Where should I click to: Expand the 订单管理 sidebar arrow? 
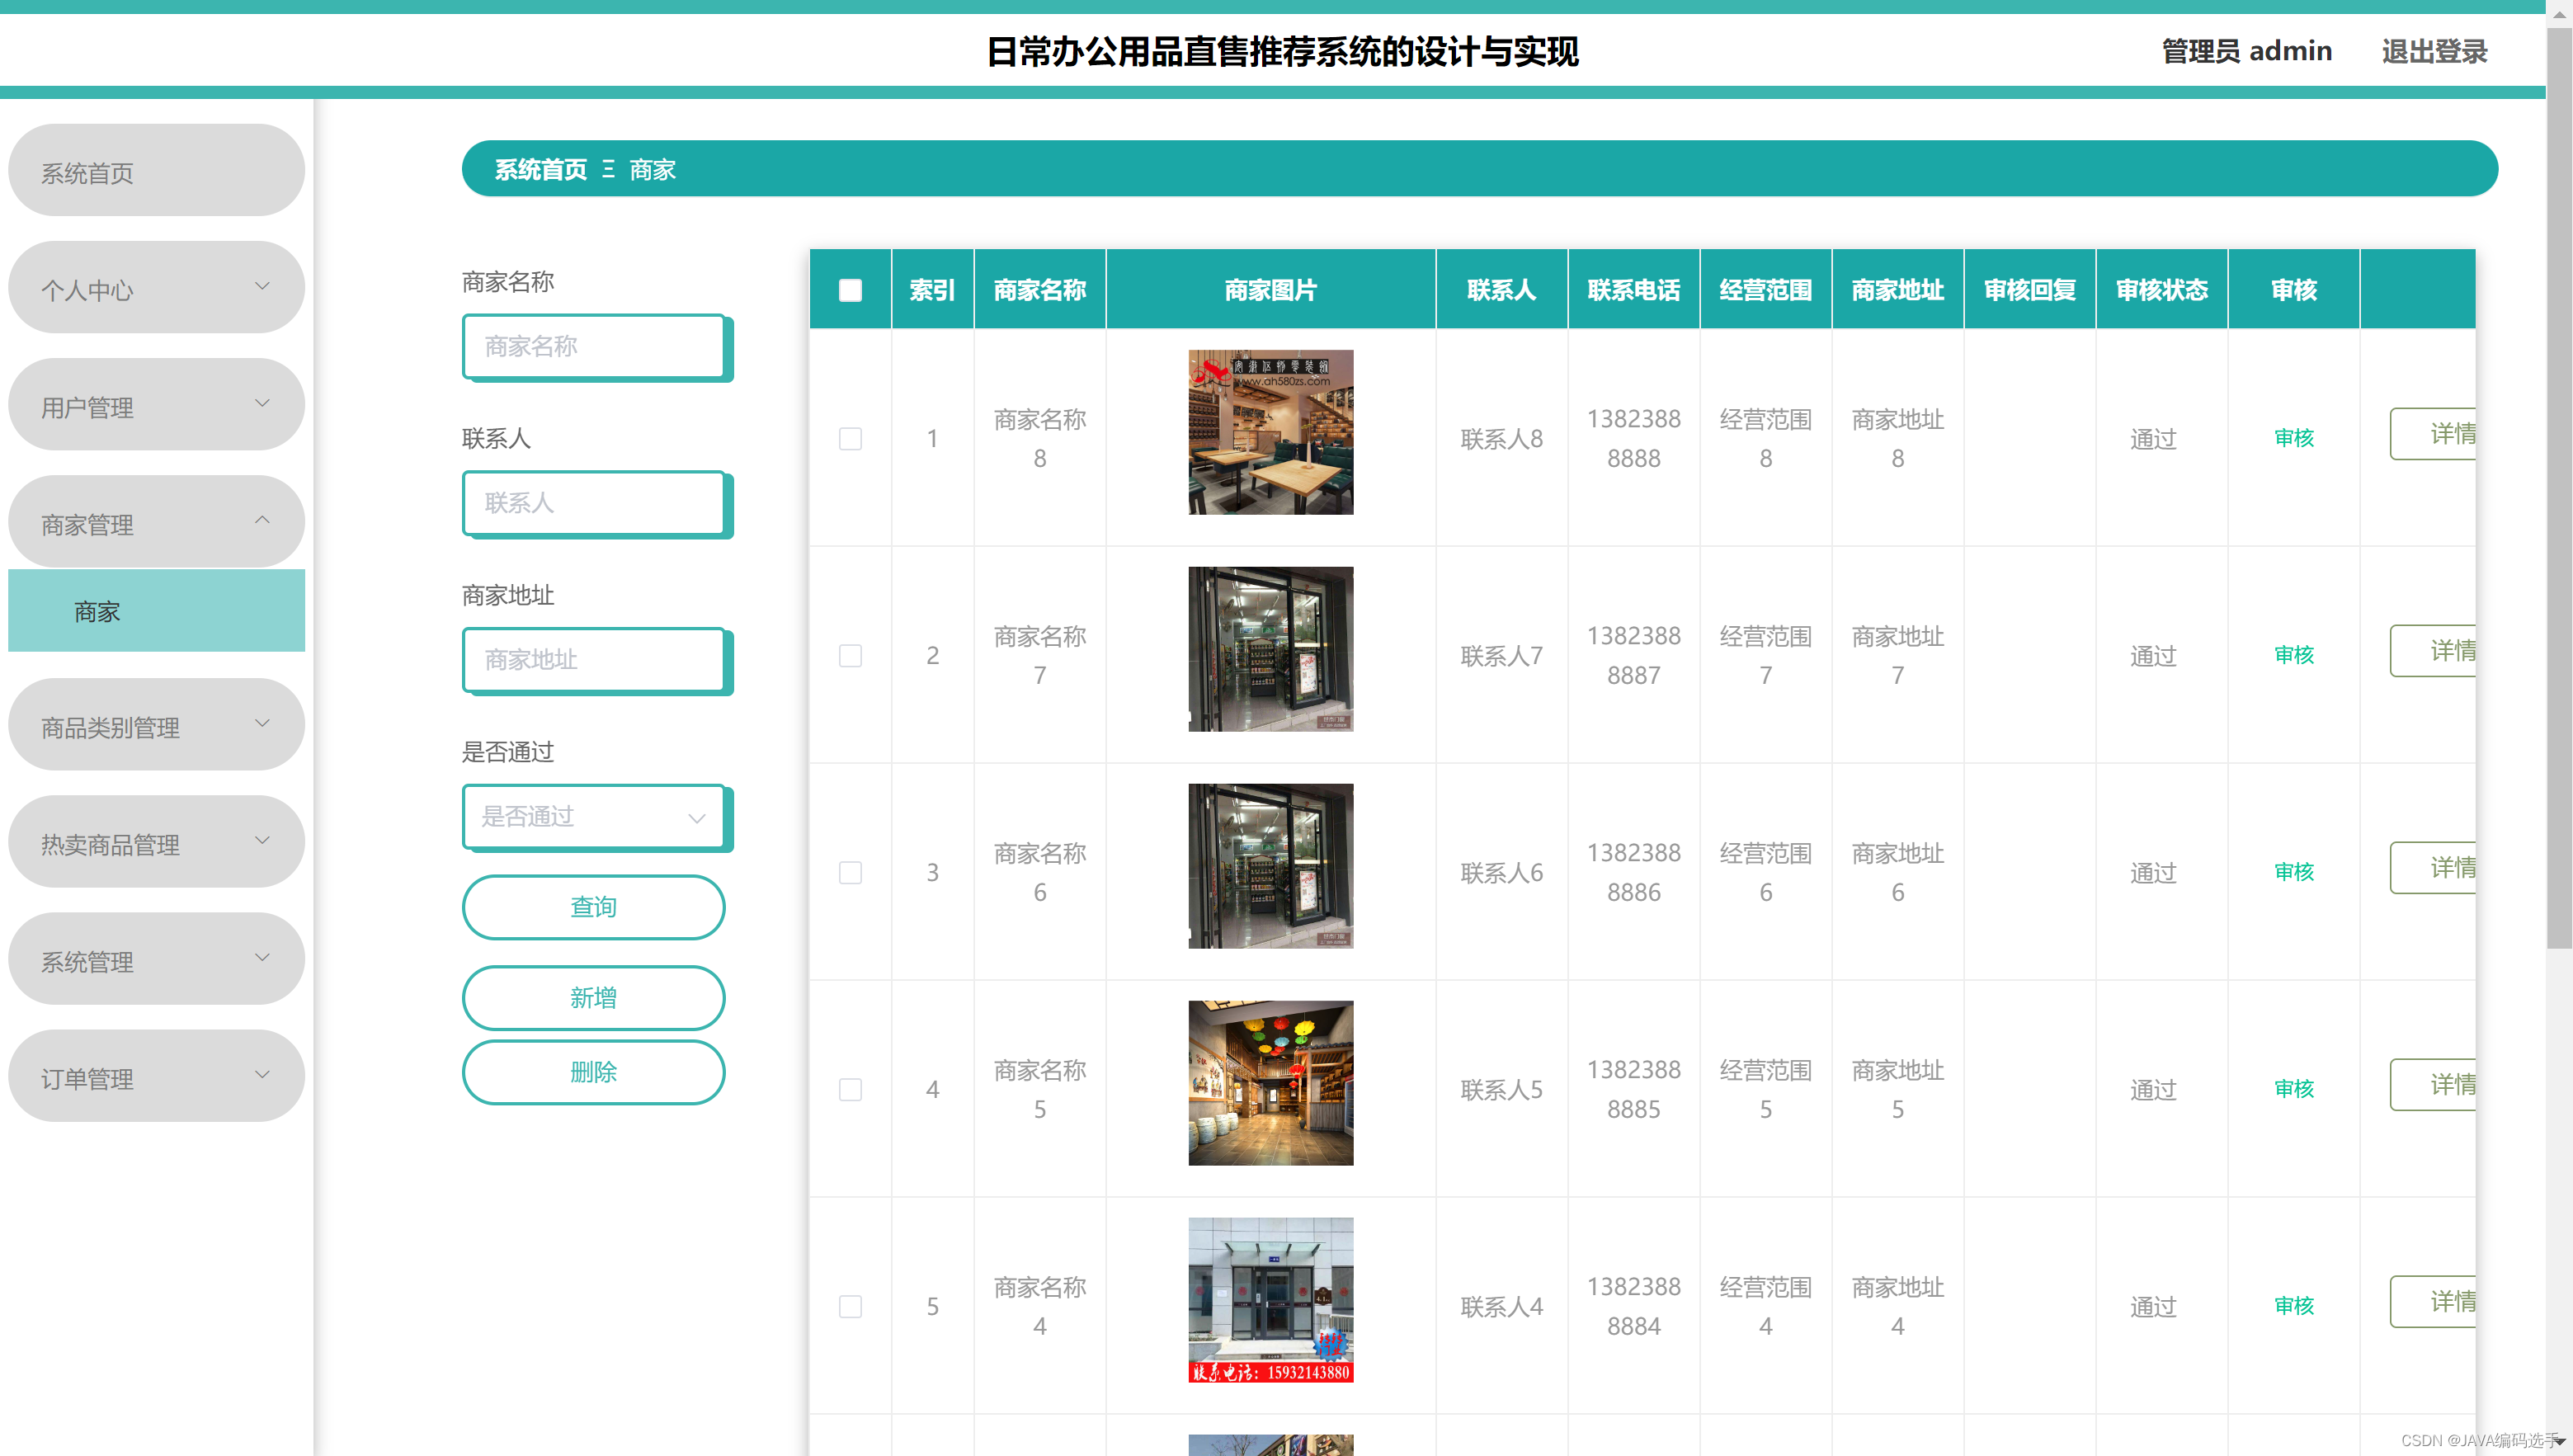point(262,1075)
